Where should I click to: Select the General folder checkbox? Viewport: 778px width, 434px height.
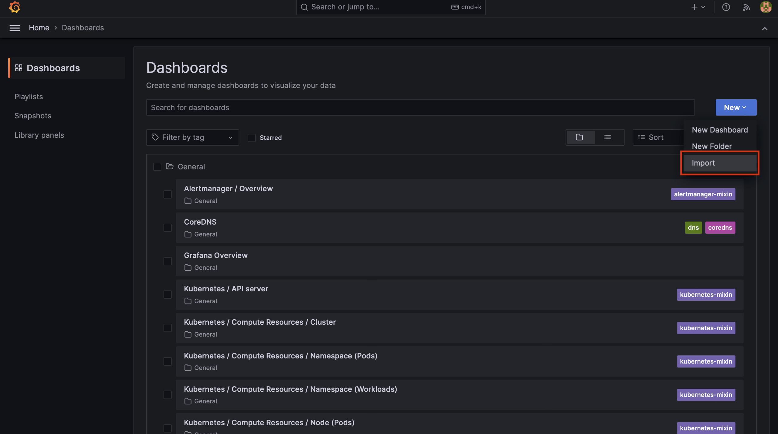pyautogui.click(x=157, y=167)
